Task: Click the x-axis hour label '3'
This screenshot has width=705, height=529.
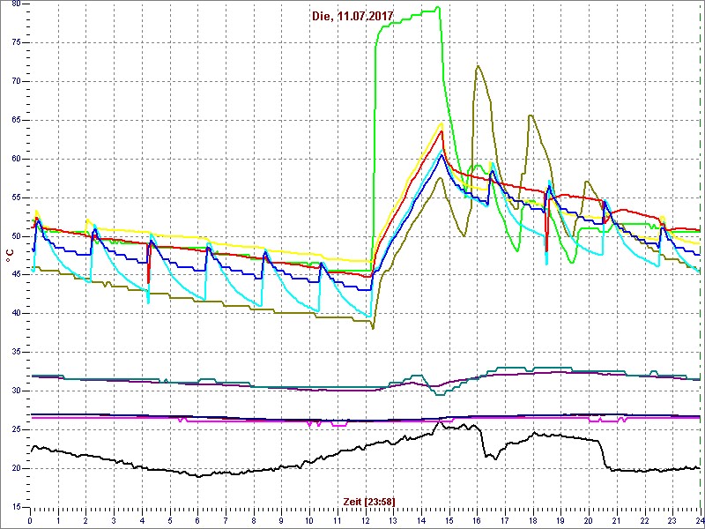Action: 114,520
